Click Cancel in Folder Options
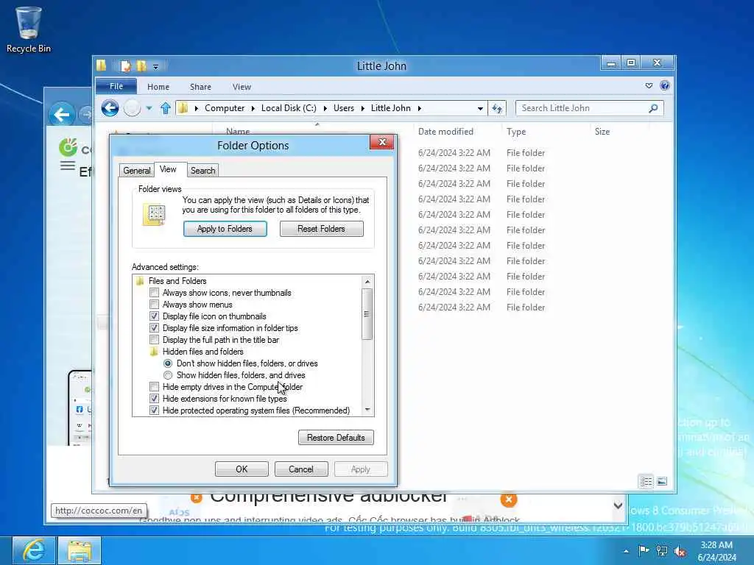 301,469
